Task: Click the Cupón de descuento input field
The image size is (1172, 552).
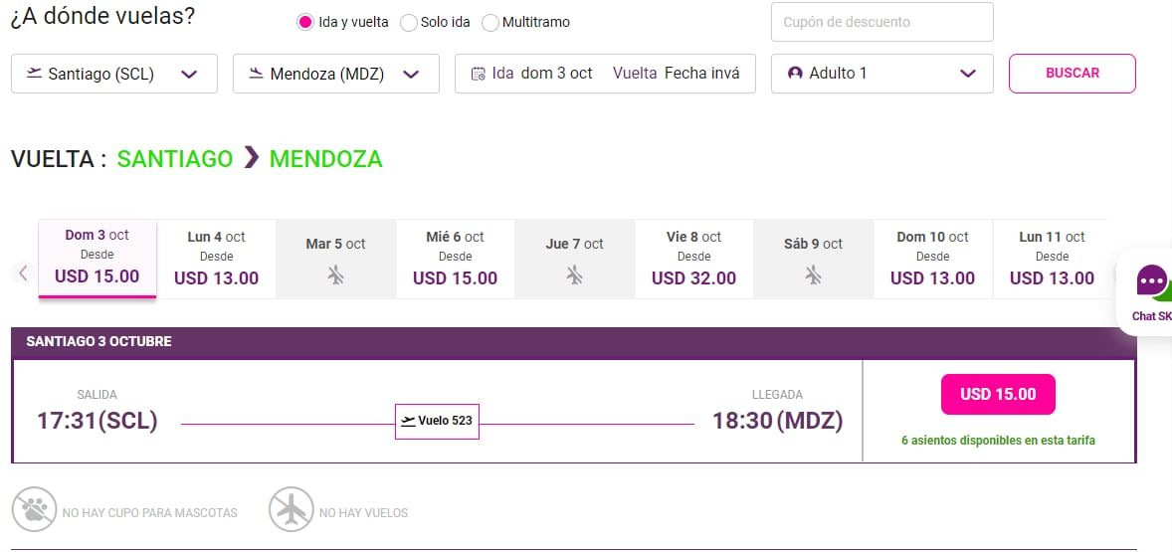Action: pos(881,22)
